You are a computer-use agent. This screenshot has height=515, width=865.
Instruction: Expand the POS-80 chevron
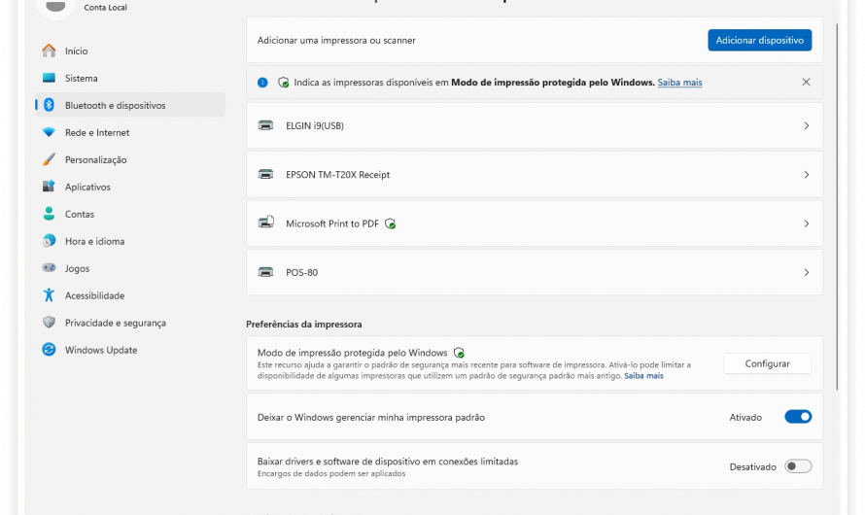point(806,272)
